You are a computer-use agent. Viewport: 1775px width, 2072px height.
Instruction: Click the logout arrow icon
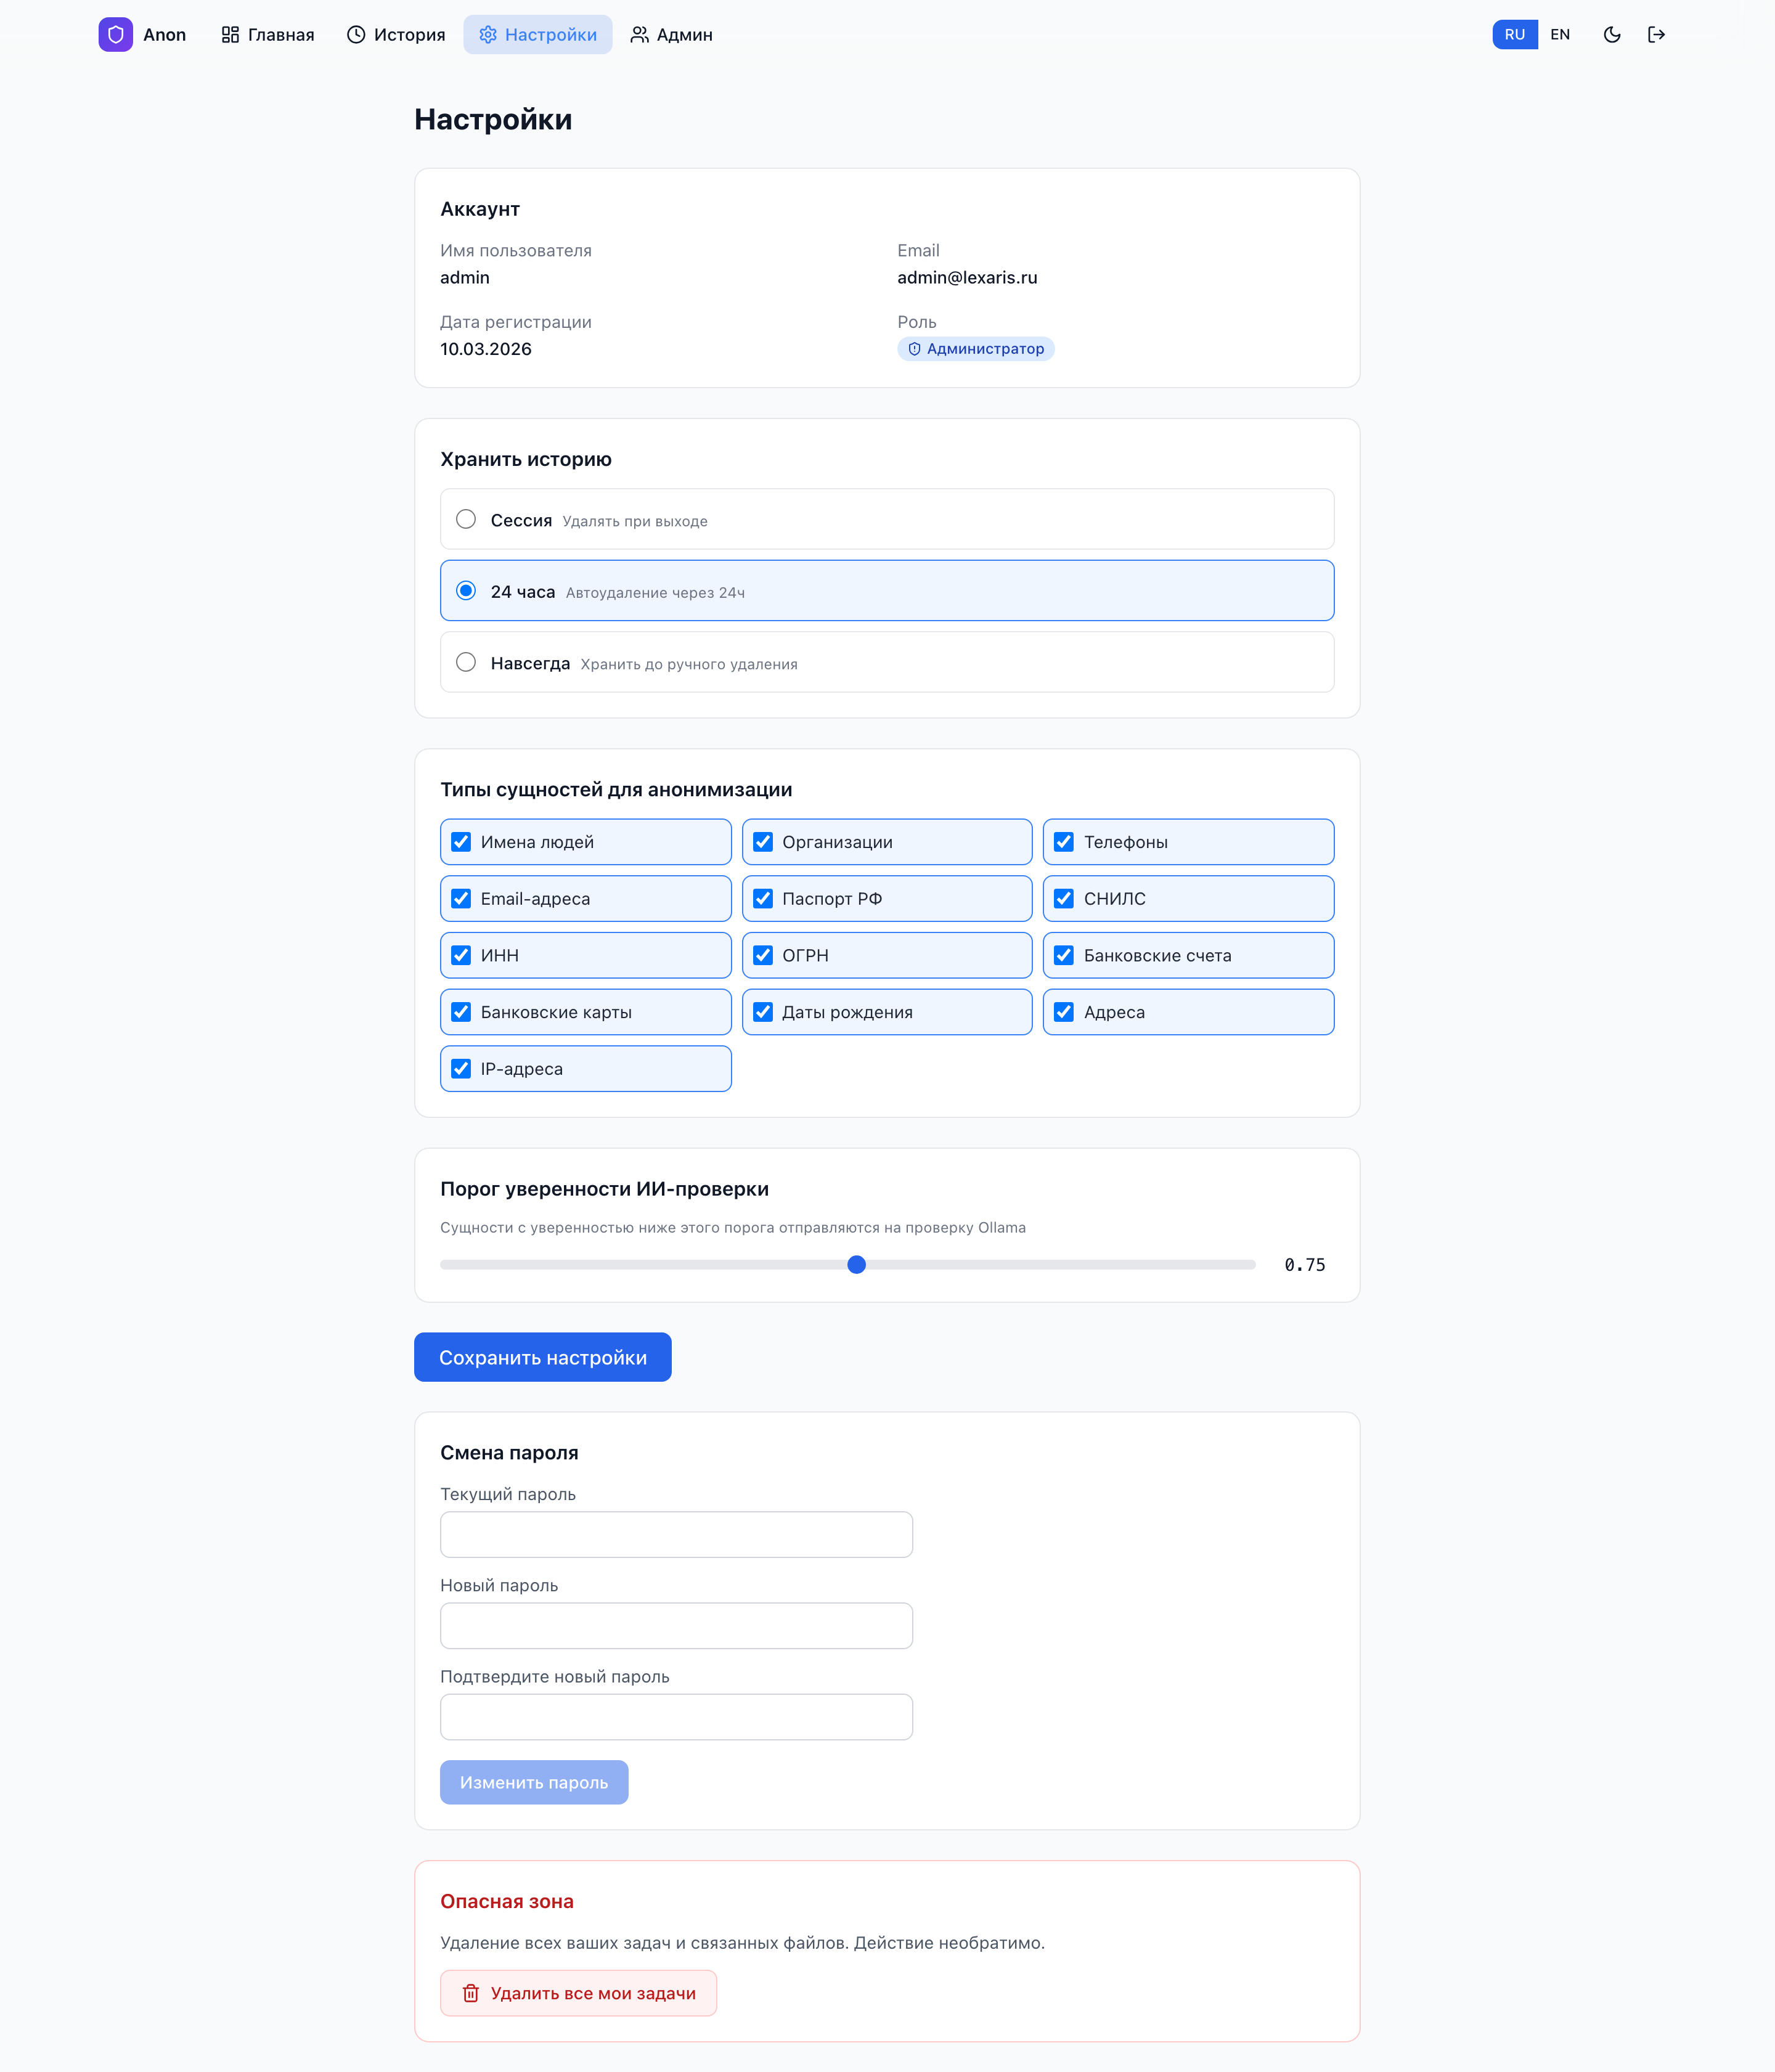1656,35
